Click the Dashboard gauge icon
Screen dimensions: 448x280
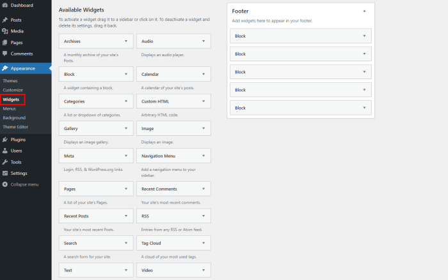coord(5,5)
